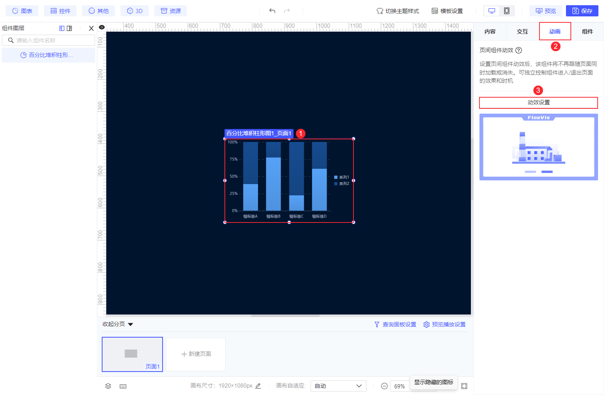
Task: Open 预览播放设置 link
Action: coord(444,325)
